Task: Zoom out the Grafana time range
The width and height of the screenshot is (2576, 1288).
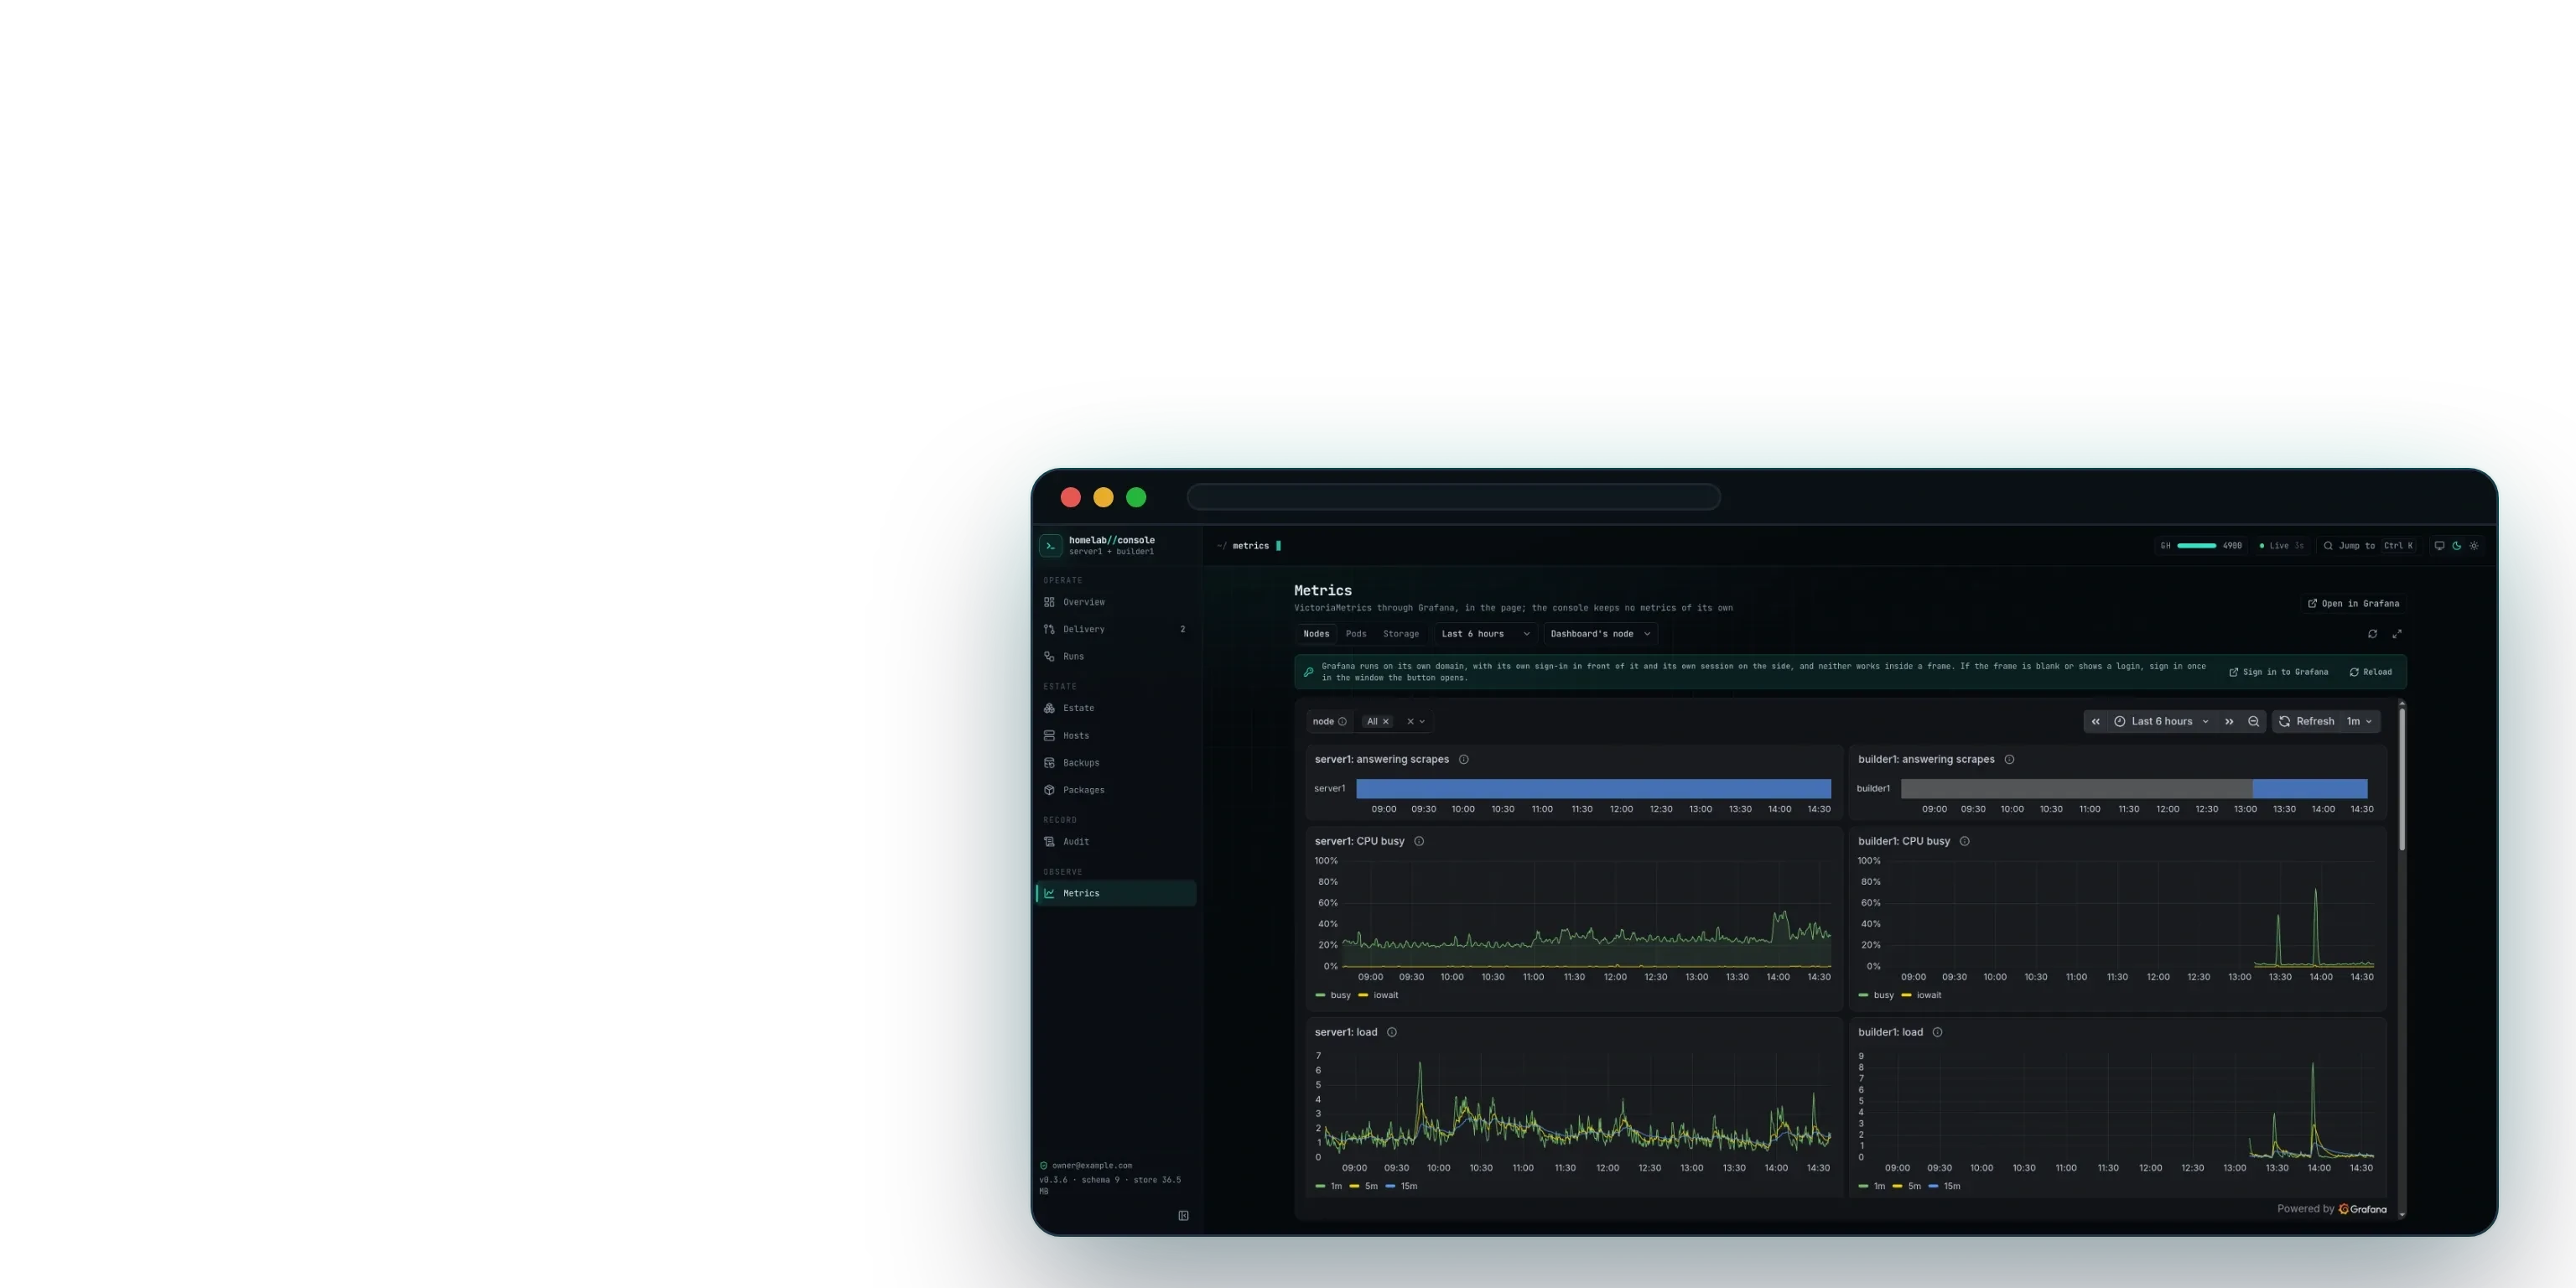Action: coord(2253,722)
